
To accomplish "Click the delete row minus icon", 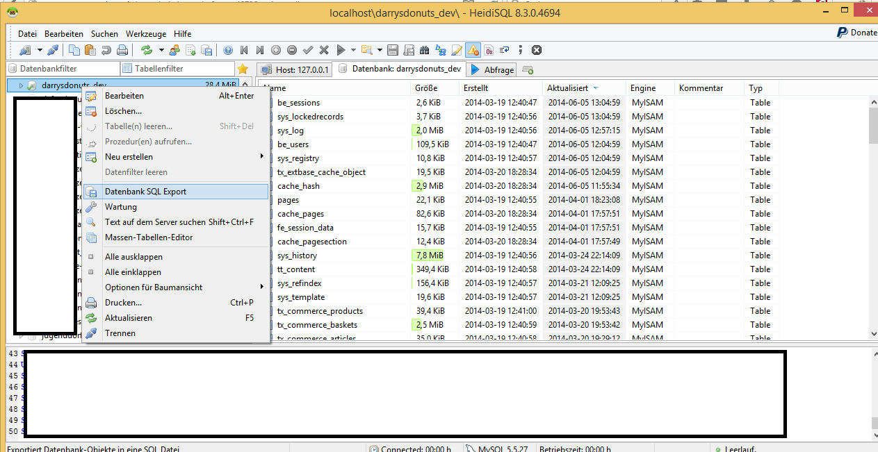I will pos(291,50).
